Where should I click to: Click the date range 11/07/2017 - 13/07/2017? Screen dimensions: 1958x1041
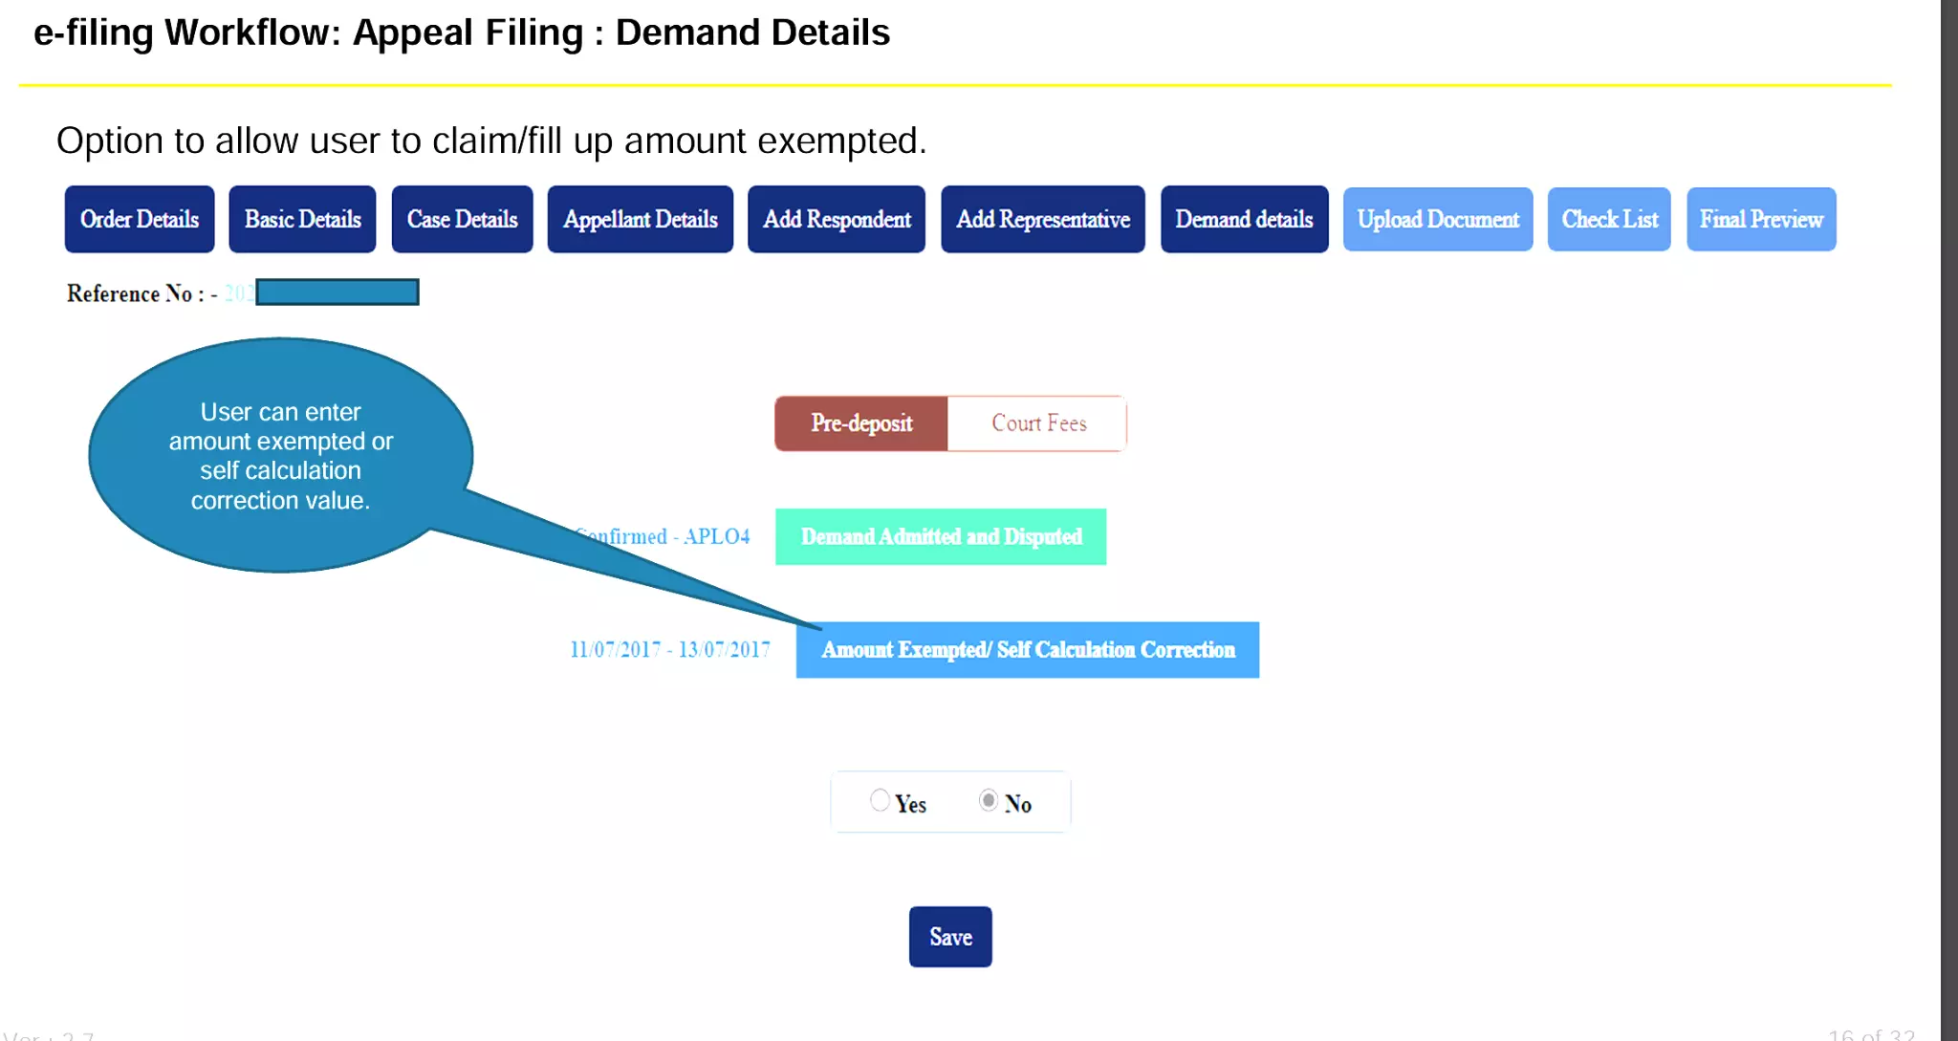click(x=669, y=650)
